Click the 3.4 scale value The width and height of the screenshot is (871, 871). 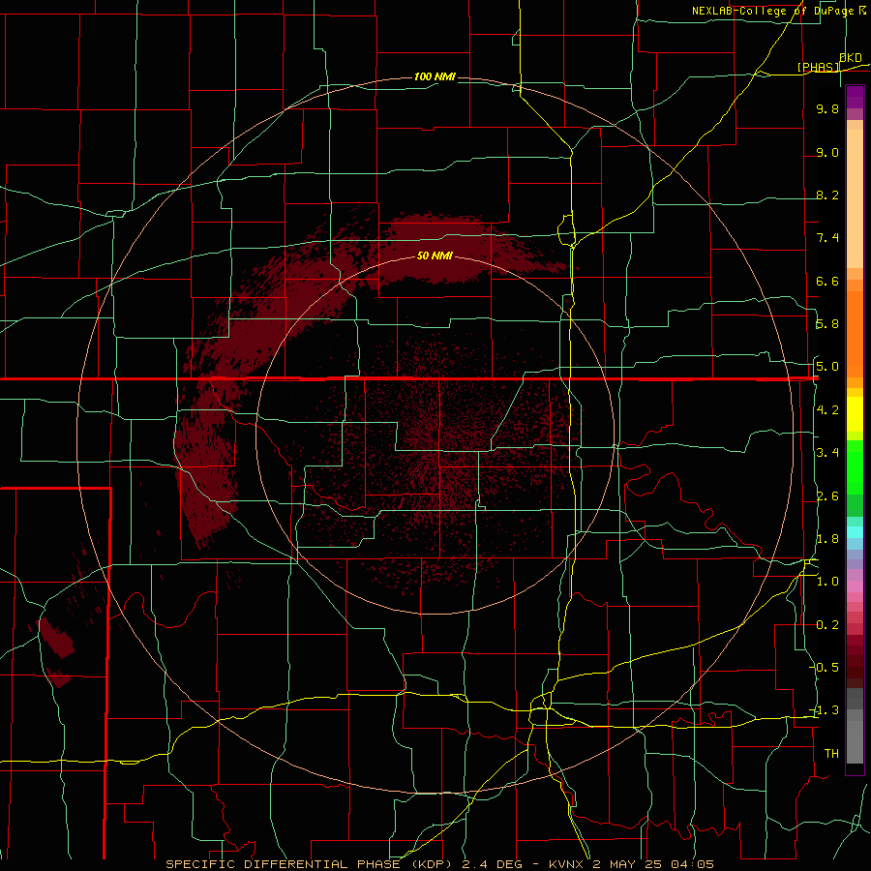(x=827, y=453)
